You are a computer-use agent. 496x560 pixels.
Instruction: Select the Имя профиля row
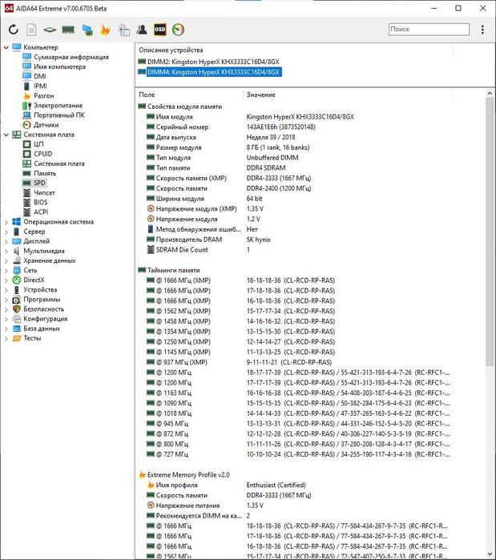293,485
